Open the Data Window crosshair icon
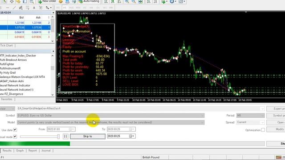285x160 pixels. point(12,1)
